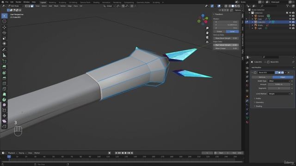Image resolution: width=296 pixels, height=166 pixels.
Task: Select Vertices mode in Bevel modifier
Action: pos(262,77)
